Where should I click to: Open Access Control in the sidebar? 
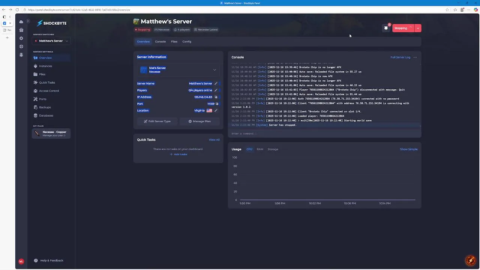click(x=51, y=91)
